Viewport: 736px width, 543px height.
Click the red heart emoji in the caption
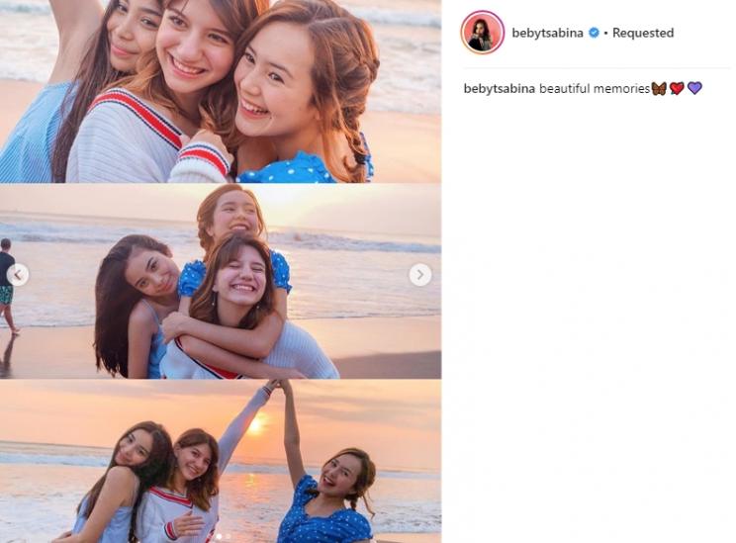[x=677, y=89]
